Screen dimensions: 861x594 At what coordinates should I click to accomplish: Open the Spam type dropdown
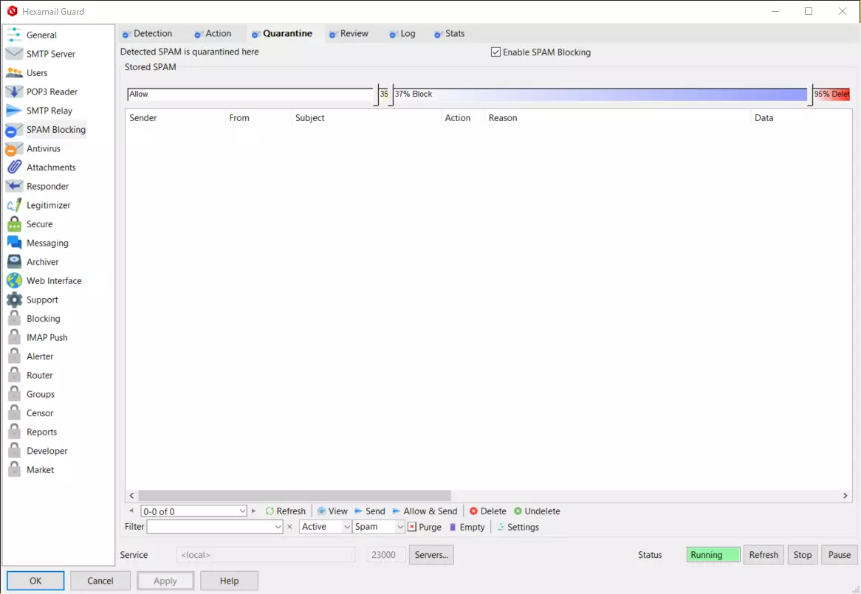(400, 527)
